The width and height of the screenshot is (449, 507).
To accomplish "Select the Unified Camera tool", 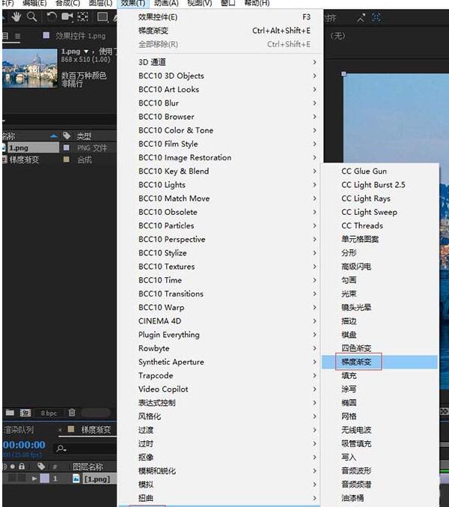I will point(67,16).
